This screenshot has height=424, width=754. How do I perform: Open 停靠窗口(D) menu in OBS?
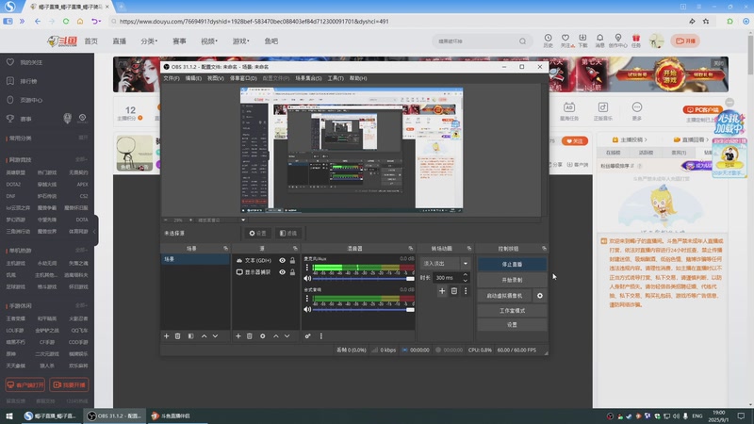tap(243, 78)
